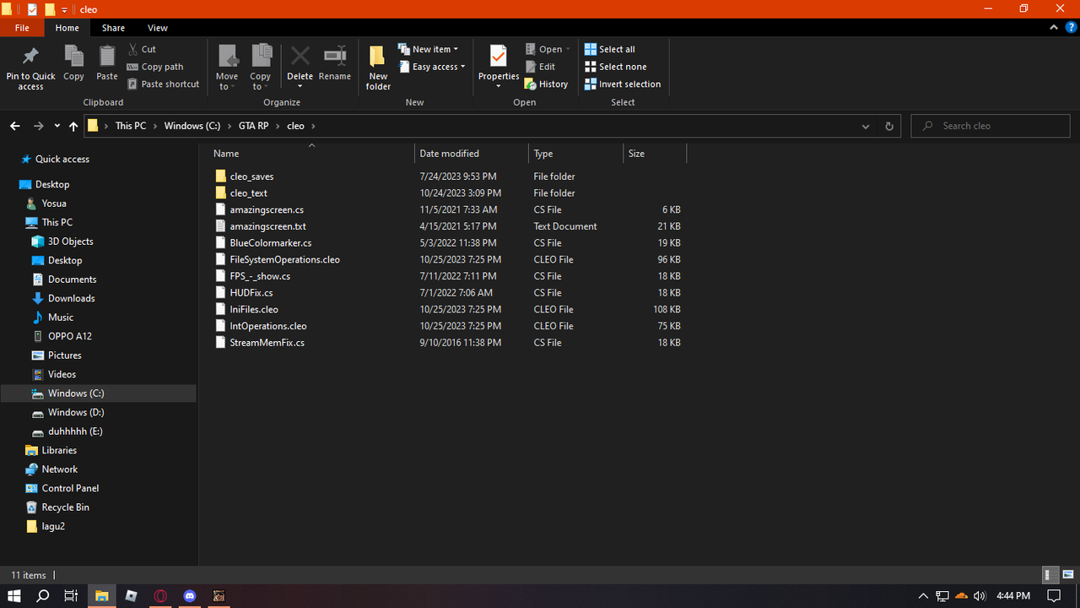The width and height of the screenshot is (1080, 608).
Task: Open Opera browser from taskbar
Action: (160, 596)
